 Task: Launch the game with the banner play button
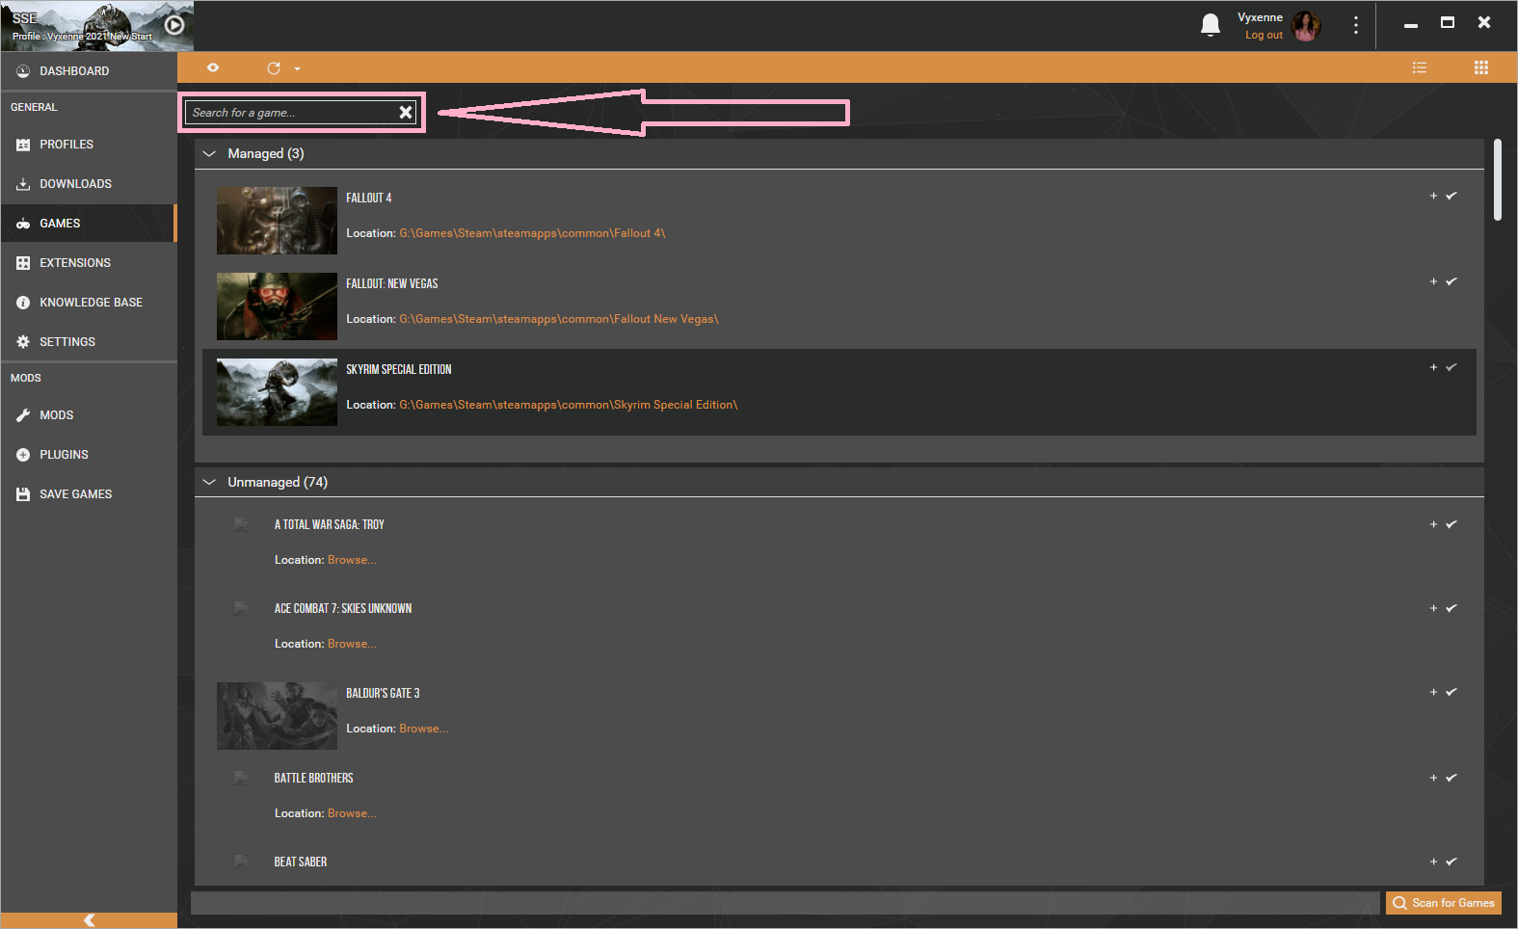174,25
